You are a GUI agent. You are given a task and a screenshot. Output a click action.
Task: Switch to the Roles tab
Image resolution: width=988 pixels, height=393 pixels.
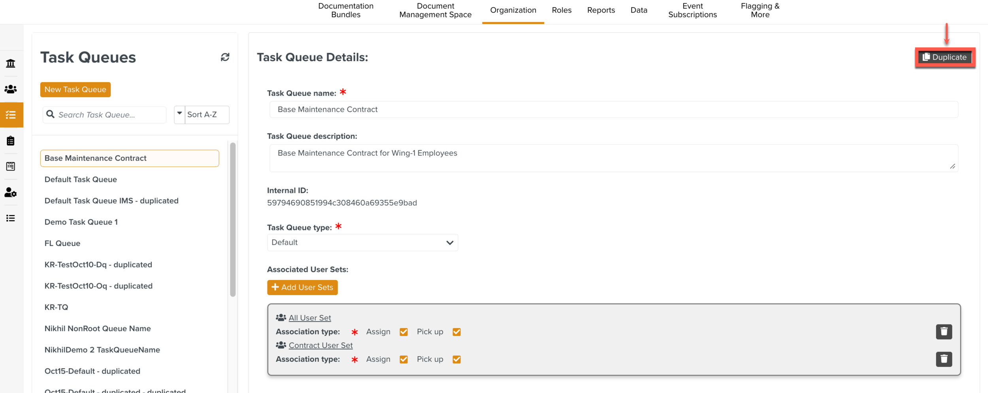pyautogui.click(x=561, y=10)
